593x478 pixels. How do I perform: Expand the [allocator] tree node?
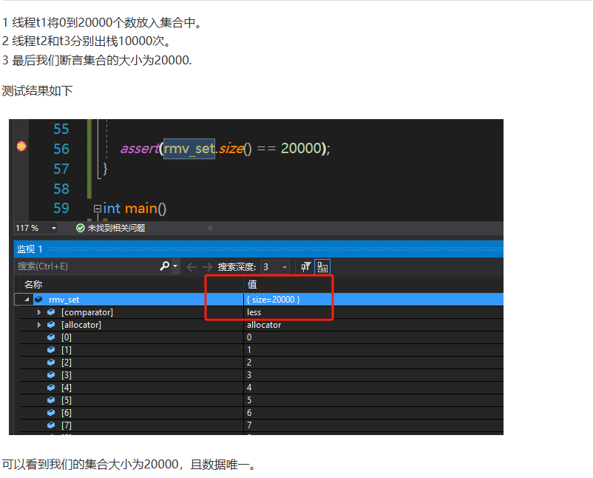pos(39,324)
